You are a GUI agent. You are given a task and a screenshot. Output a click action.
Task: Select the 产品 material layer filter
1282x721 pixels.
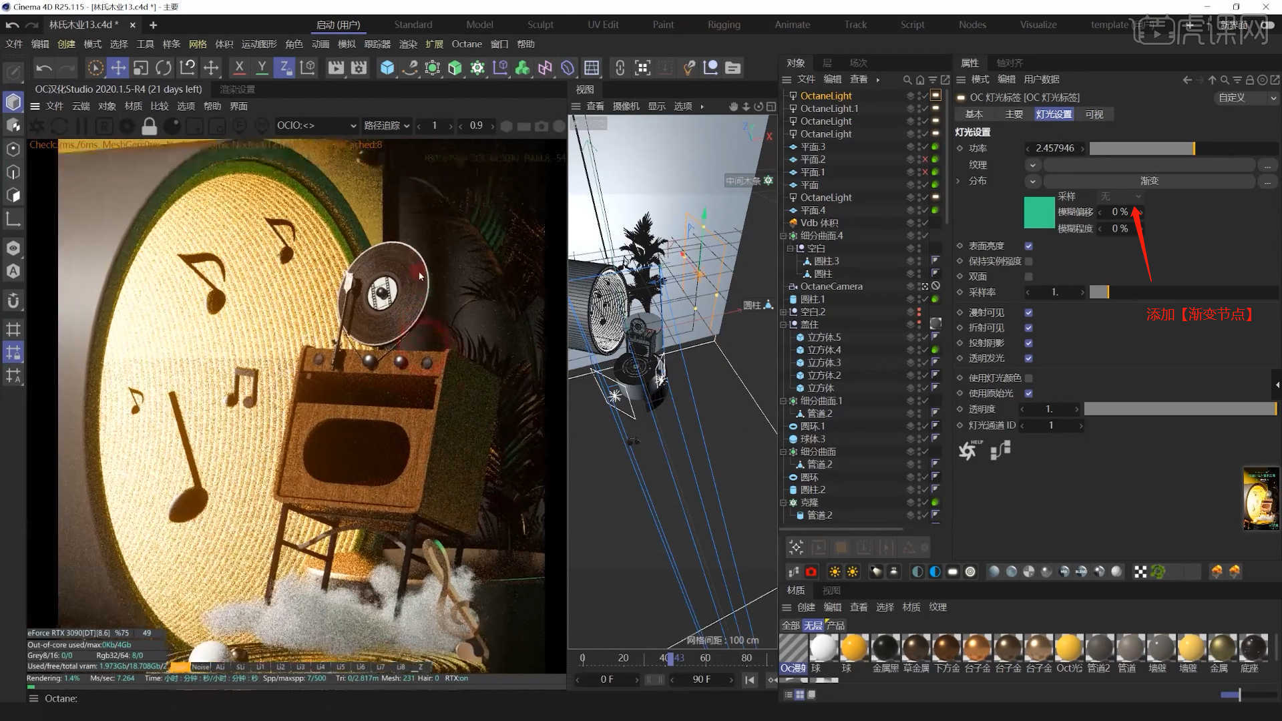[835, 626]
